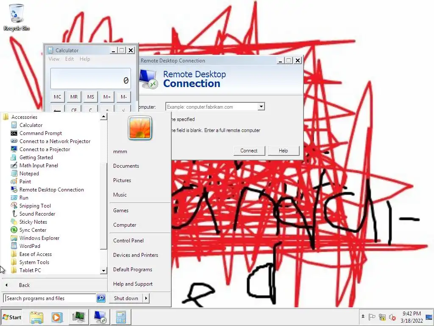Click the MS calculator key
Image resolution: width=434 pixels, height=326 pixels.
[91, 97]
